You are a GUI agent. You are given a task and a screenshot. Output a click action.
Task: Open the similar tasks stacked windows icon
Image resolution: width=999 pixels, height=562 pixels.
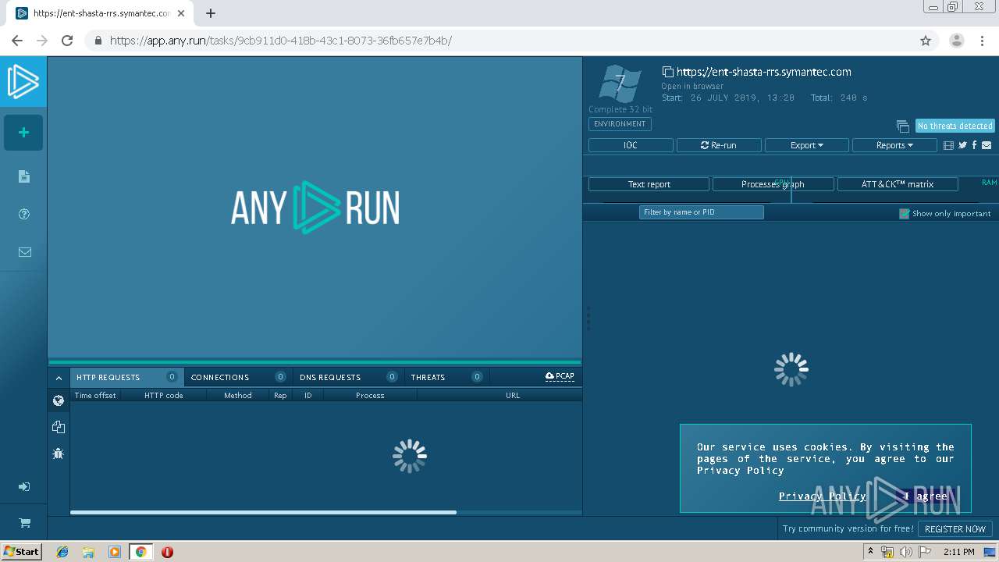[903, 126]
